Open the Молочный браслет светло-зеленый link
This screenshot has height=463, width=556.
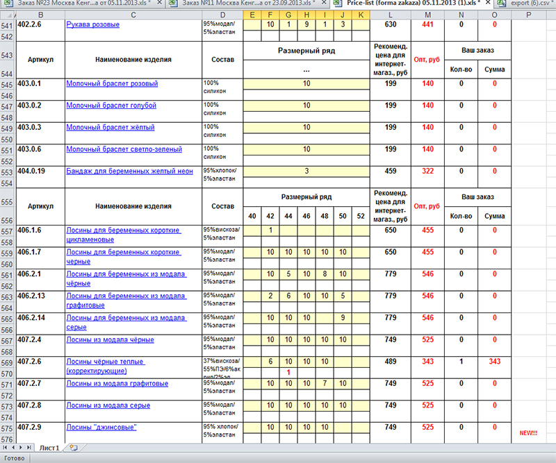(124, 149)
